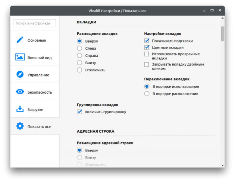235x182 pixels.
Task: Close the Vivaldi Настройки window
Action: pos(220,10)
